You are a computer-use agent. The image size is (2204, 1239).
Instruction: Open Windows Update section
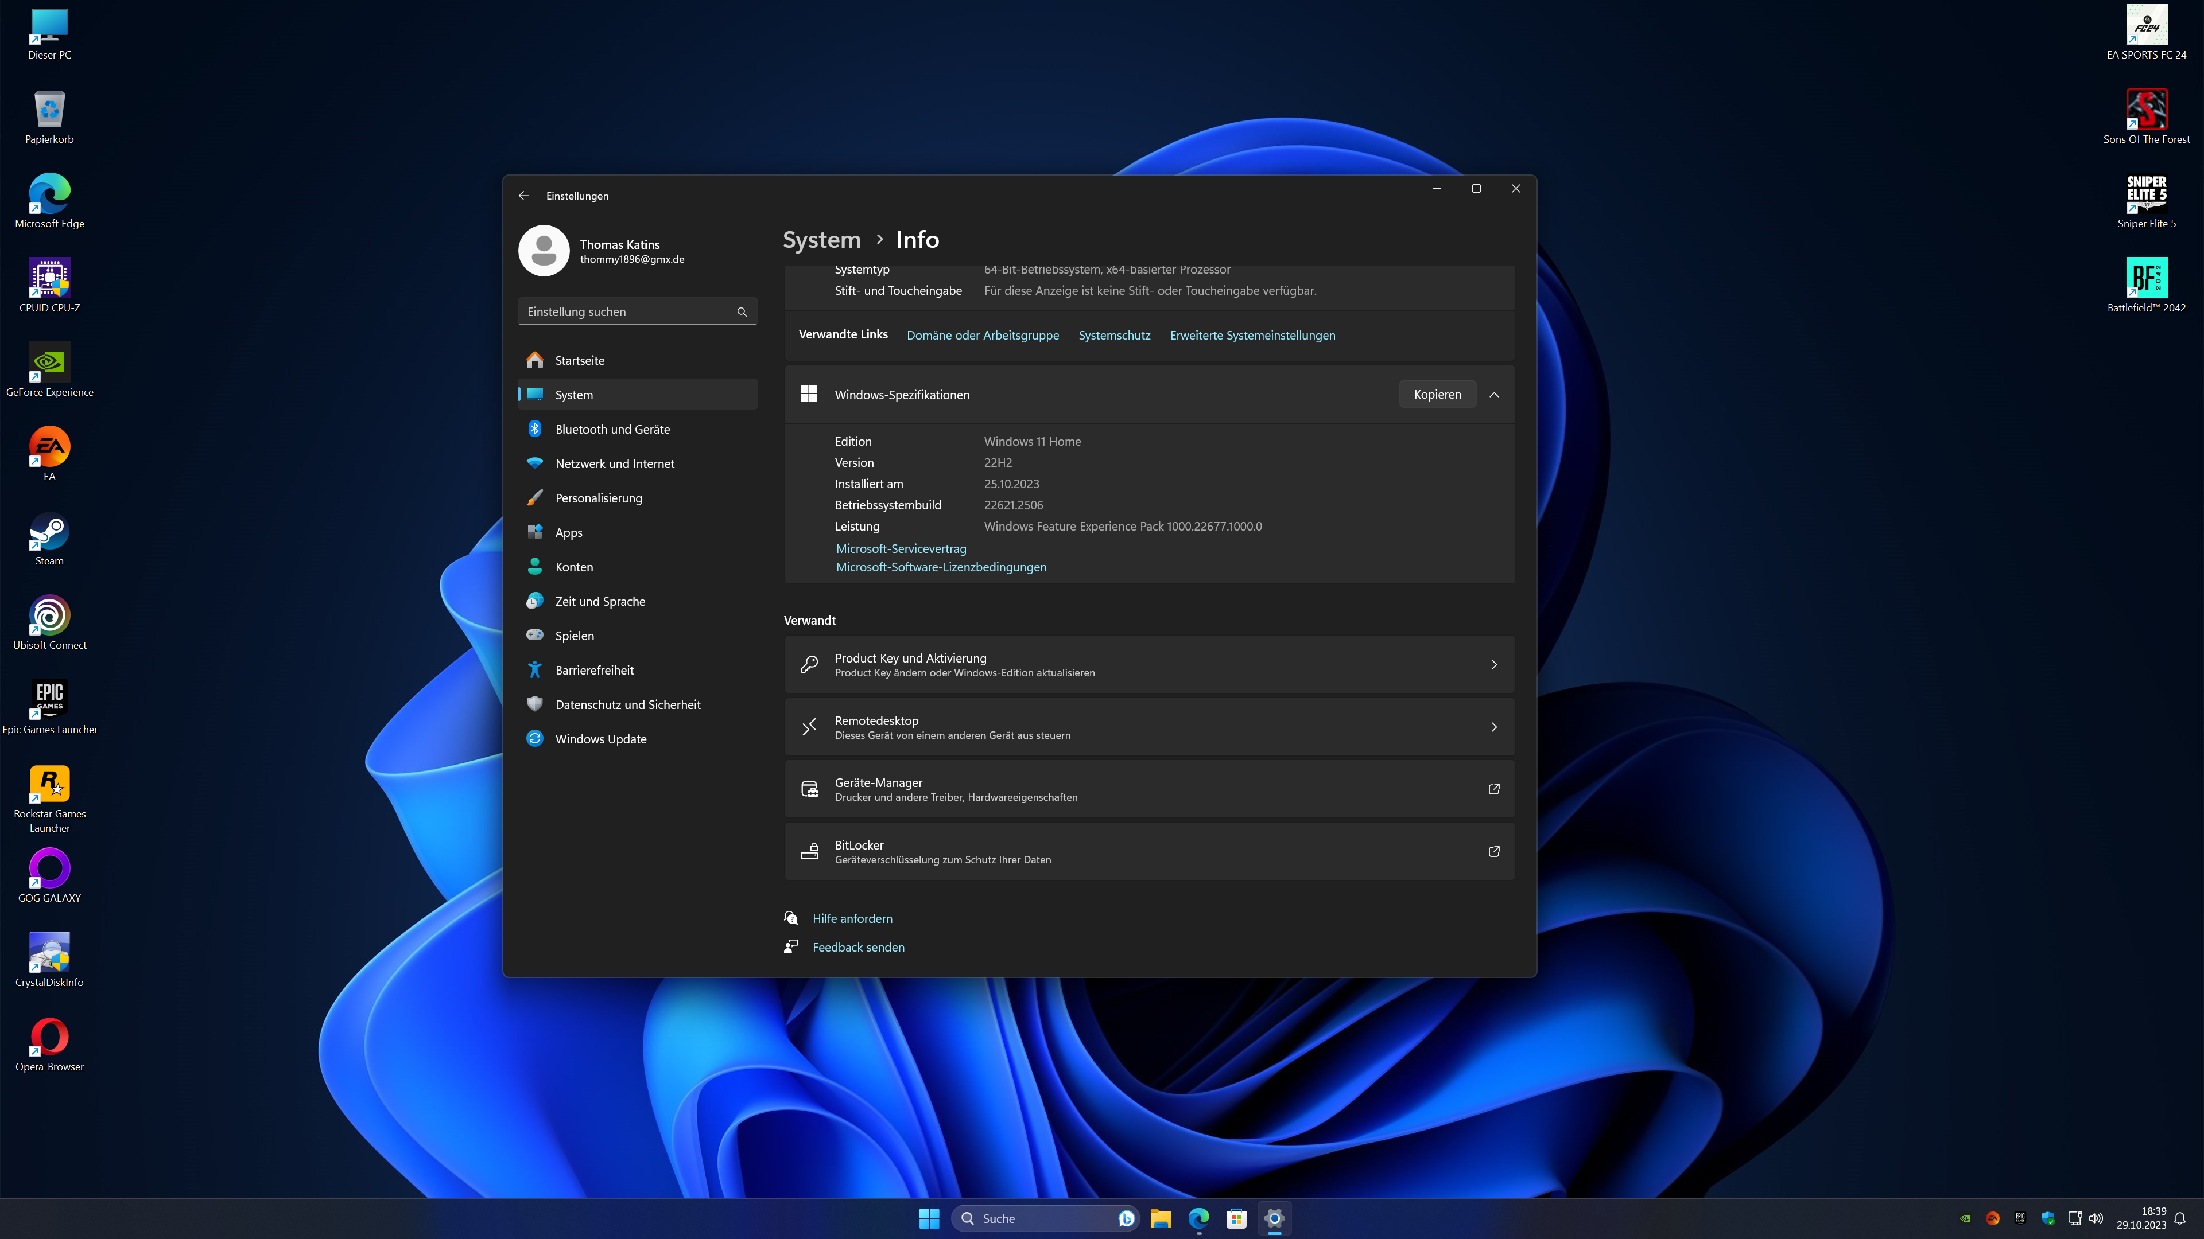[x=600, y=739]
